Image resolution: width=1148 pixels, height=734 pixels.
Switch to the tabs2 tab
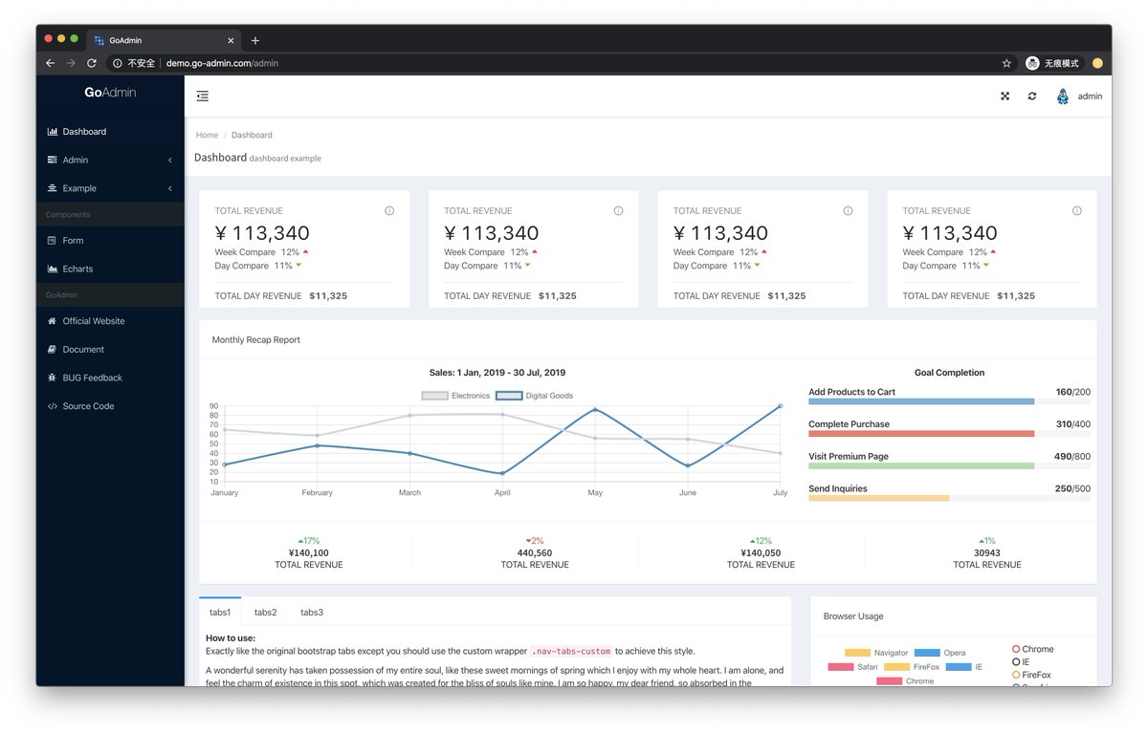point(266,613)
